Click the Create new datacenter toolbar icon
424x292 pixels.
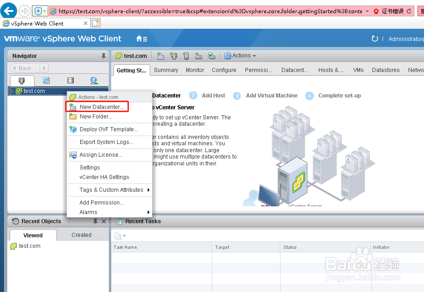point(161,56)
